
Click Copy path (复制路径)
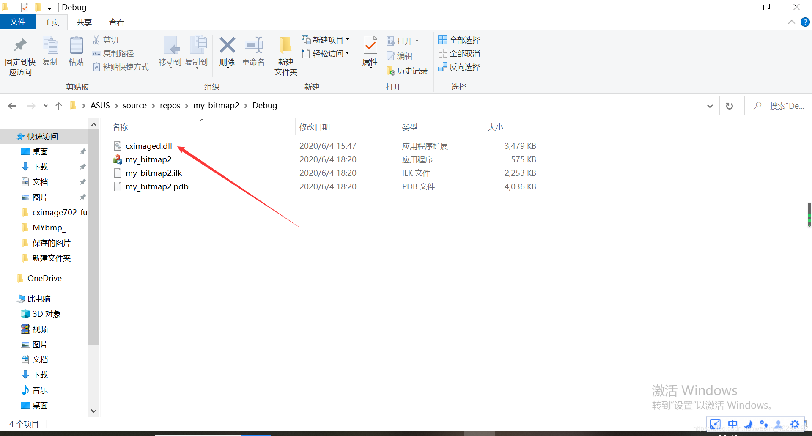(113, 53)
